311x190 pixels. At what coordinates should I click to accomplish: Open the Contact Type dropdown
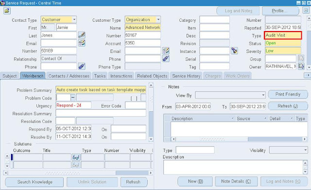[x=74, y=19]
